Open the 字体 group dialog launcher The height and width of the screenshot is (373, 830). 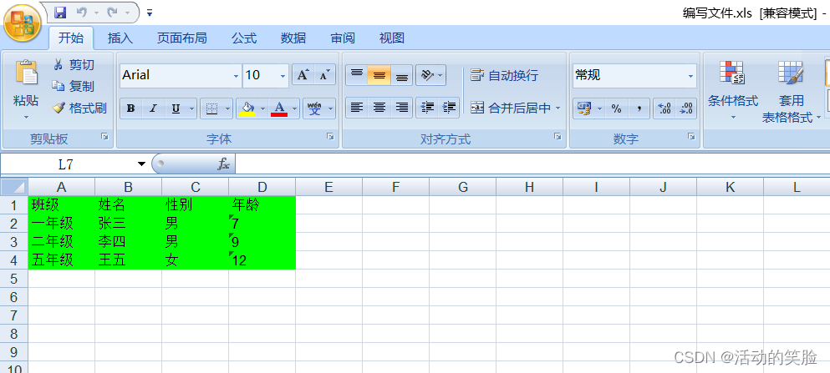pyautogui.click(x=330, y=137)
